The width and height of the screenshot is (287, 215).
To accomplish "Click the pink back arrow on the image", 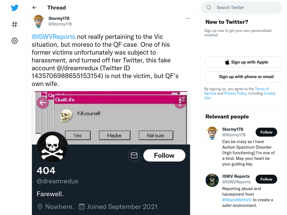I will click(x=43, y=103).
